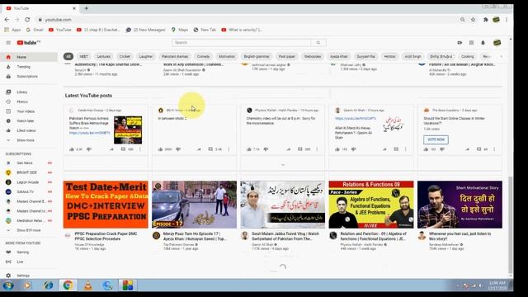528x297 pixels.
Task: Open Meray Paas Tum Ho Episode 17 thumbnail
Action: click(195, 205)
